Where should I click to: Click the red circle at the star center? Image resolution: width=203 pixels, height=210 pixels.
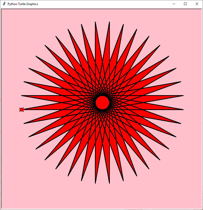coord(102,102)
